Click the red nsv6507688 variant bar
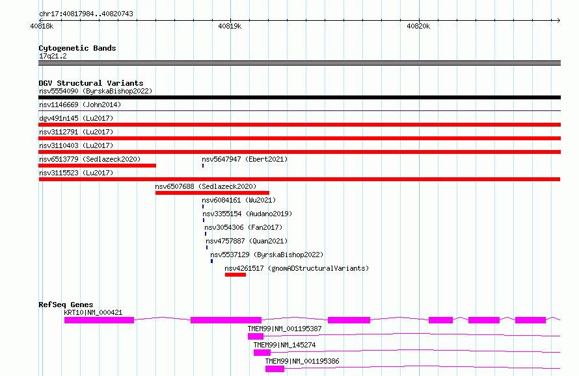This screenshot has width=579, height=376. tap(212, 193)
